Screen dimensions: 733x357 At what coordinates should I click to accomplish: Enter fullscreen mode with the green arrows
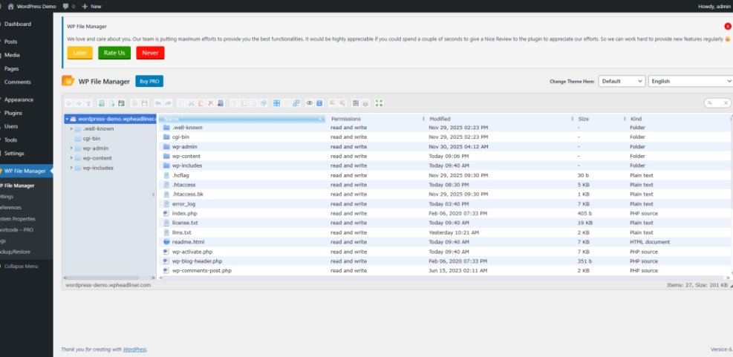tap(379, 103)
